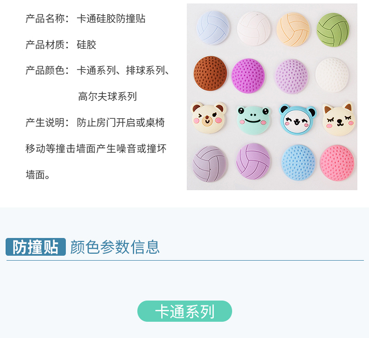The height and width of the screenshot is (338, 369).
Task: Select the light blue volleyball bumper
Action: coord(213,28)
